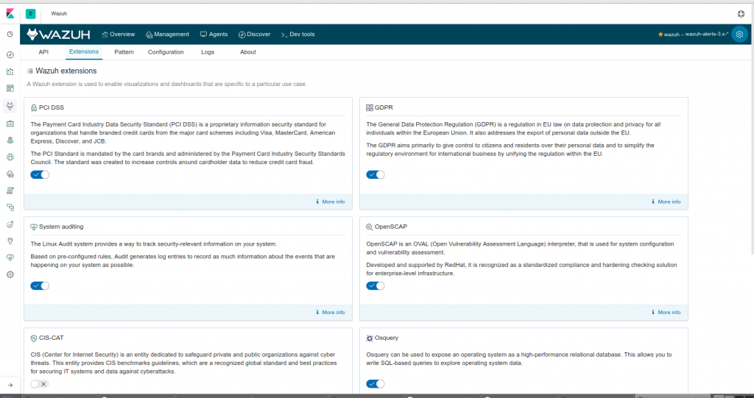754x398 pixels.
Task: Open the Logs tab
Action: point(208,52)
